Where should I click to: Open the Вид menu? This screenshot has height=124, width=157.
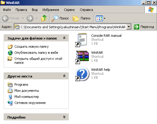click(35, 10)
